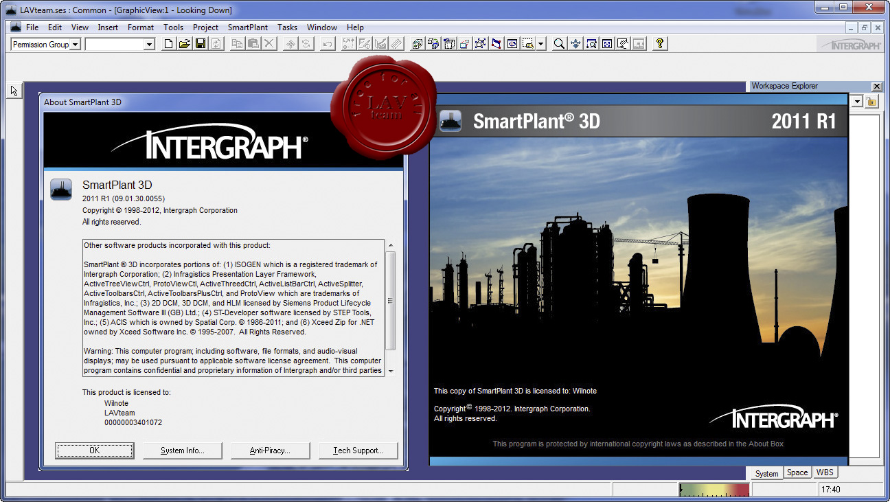Open the File menu
890x502 pixels.
[x=32, y=27]
